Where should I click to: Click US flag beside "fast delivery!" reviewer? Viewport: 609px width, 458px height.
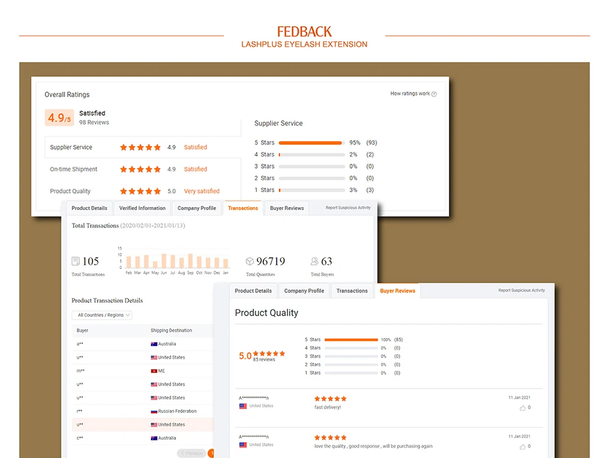point(243,406)
